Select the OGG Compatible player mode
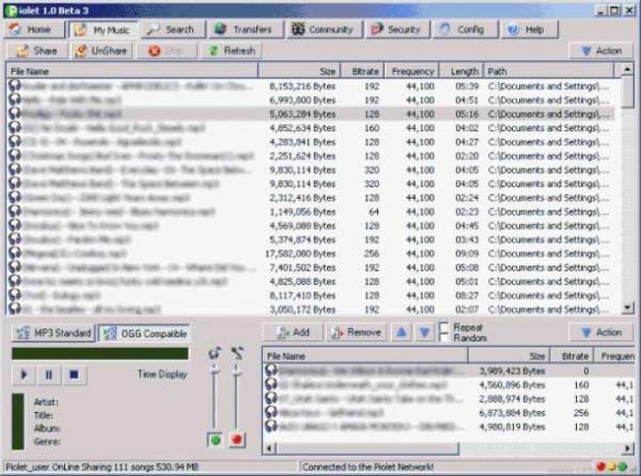The width and height of the screenshot is (641, 476). [144, 334]
